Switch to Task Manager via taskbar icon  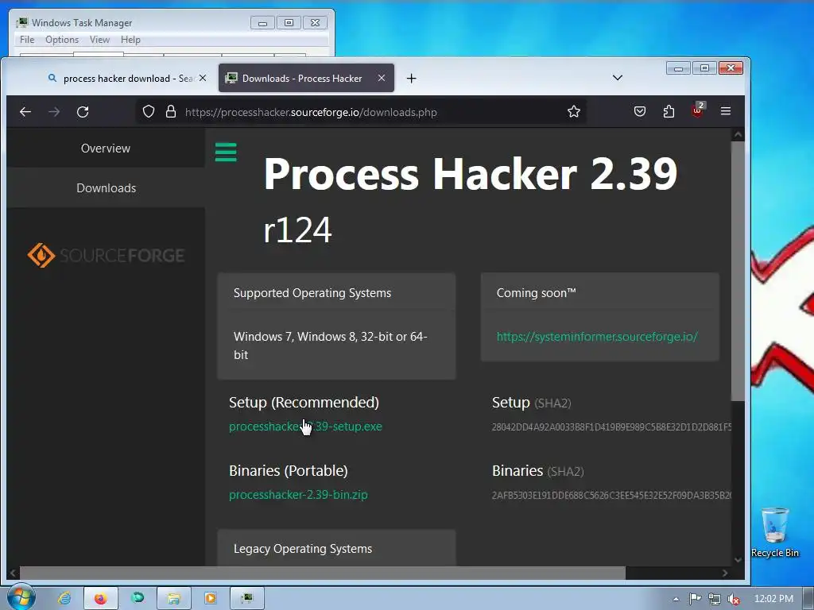coord(247,598)
